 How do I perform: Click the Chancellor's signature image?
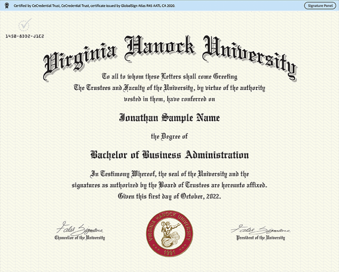pos(80,228)
